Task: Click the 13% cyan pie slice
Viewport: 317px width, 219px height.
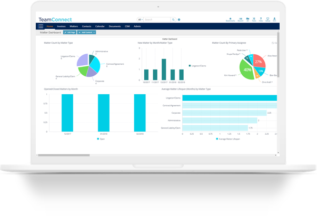Action: point(261,71)
